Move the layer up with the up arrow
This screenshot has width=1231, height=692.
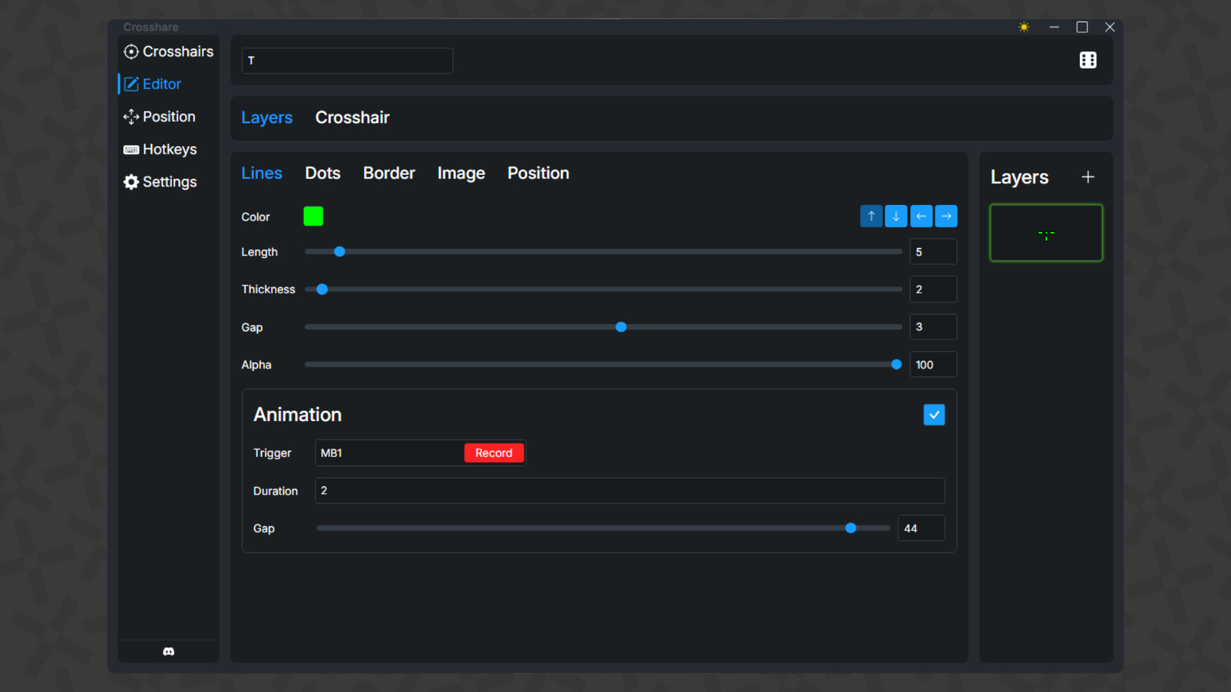[x=871, y=216]
